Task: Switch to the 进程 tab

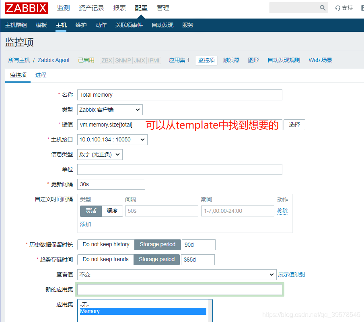Action: [41, 75]
